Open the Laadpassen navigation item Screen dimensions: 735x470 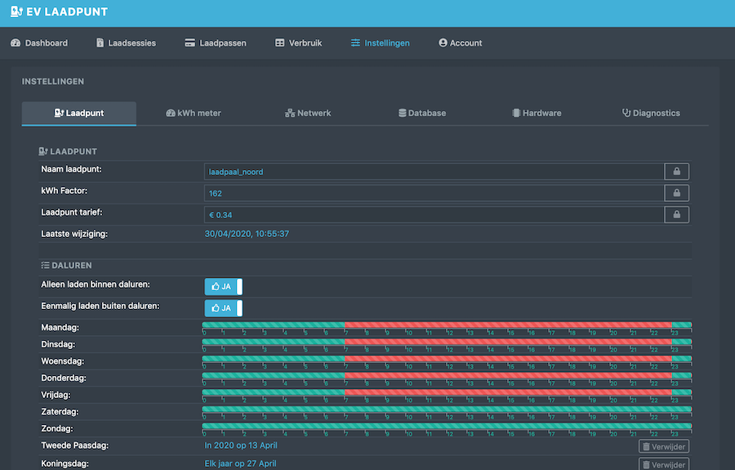[216, 43]
